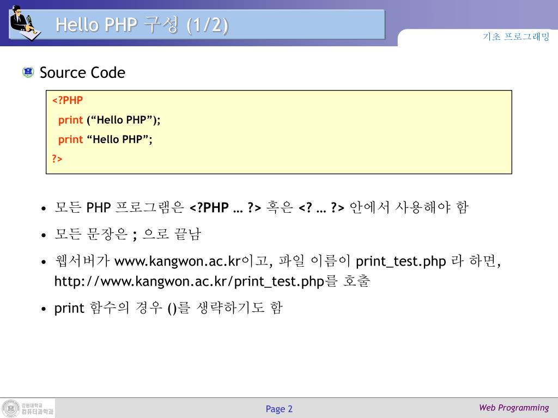The height and width of the screenshot is (418, 558).
Task: Click the '기초 프로그래밍' header label
Action: [516, 36]
